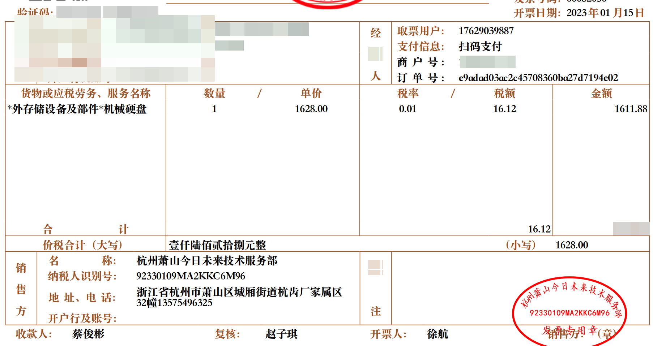
Task: Click the amount value 1611.88
Action: (x=631, y=109)
